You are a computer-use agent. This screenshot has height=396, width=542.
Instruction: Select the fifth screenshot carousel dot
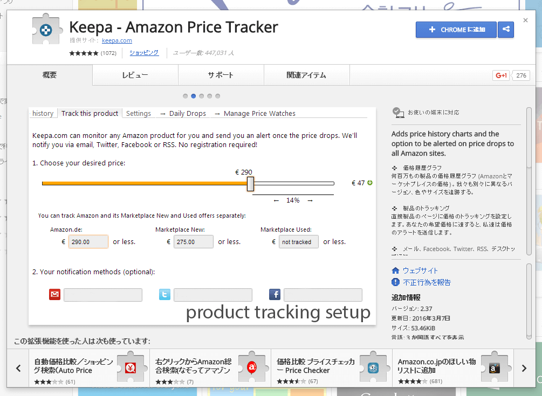(x=218, y=96)
